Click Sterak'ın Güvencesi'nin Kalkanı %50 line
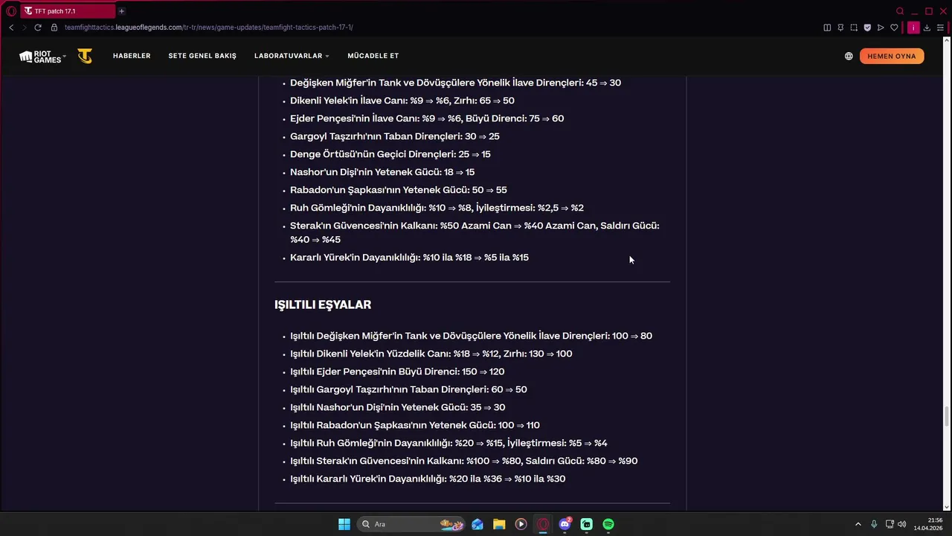Screen dimensions: 952x536 [x=475, y=232]
